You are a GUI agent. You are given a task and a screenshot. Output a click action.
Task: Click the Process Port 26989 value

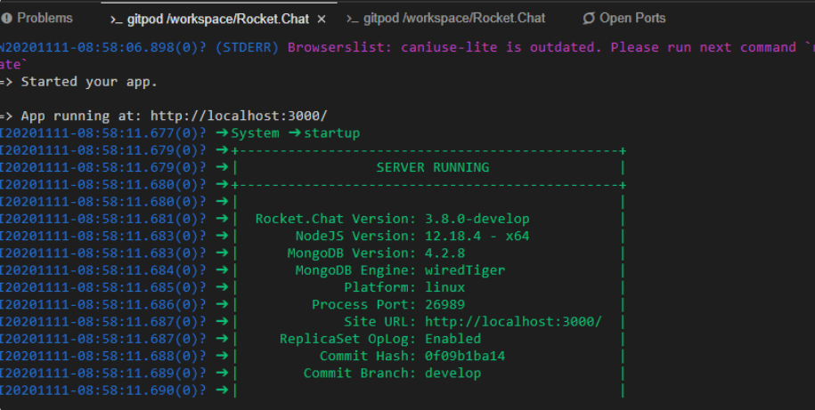[445, 304]
